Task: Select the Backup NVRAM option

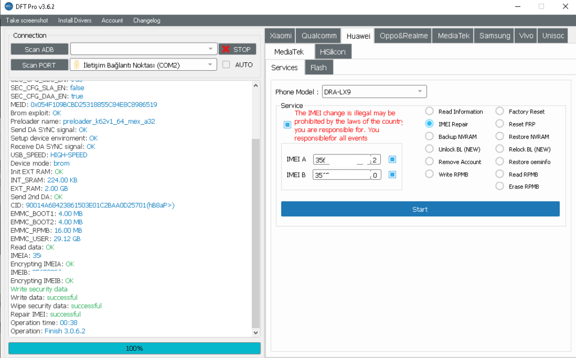Action: [x=429, y=136]
